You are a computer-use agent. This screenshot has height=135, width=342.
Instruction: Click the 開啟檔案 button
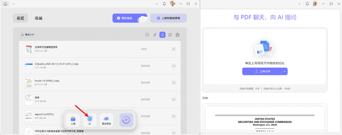point(130,18)
